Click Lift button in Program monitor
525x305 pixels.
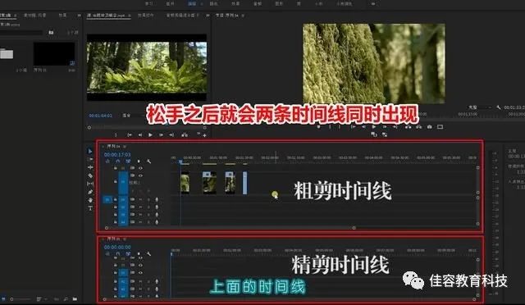[409, 127]
